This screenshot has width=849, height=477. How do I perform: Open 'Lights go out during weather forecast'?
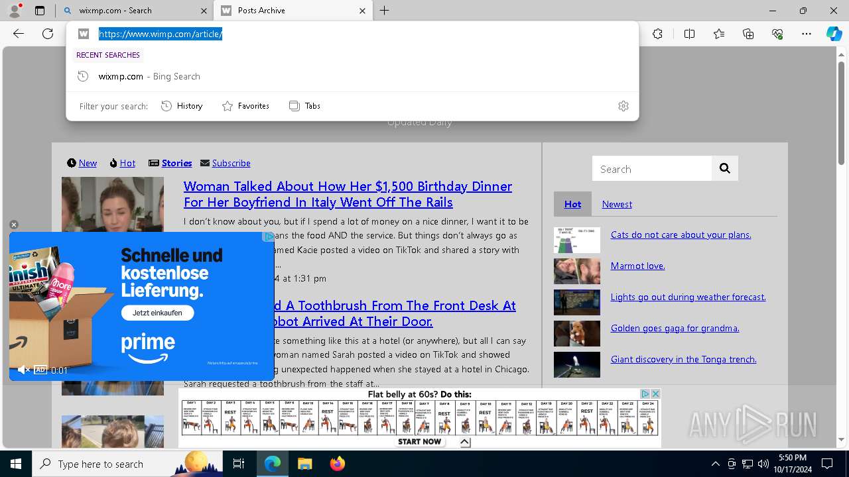pos(688,297)
